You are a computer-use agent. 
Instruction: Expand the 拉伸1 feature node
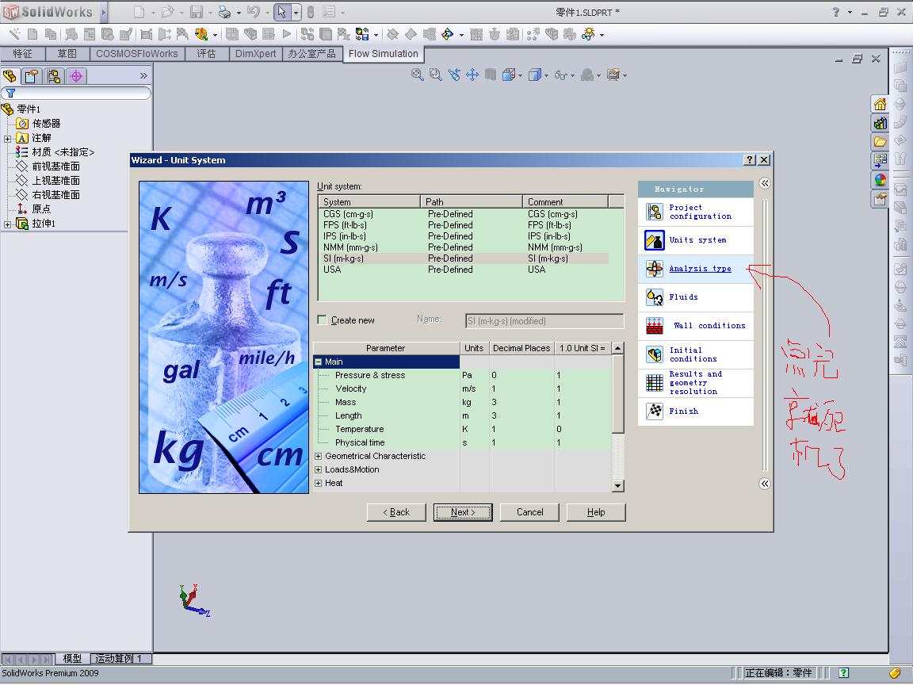coord(8,224)
